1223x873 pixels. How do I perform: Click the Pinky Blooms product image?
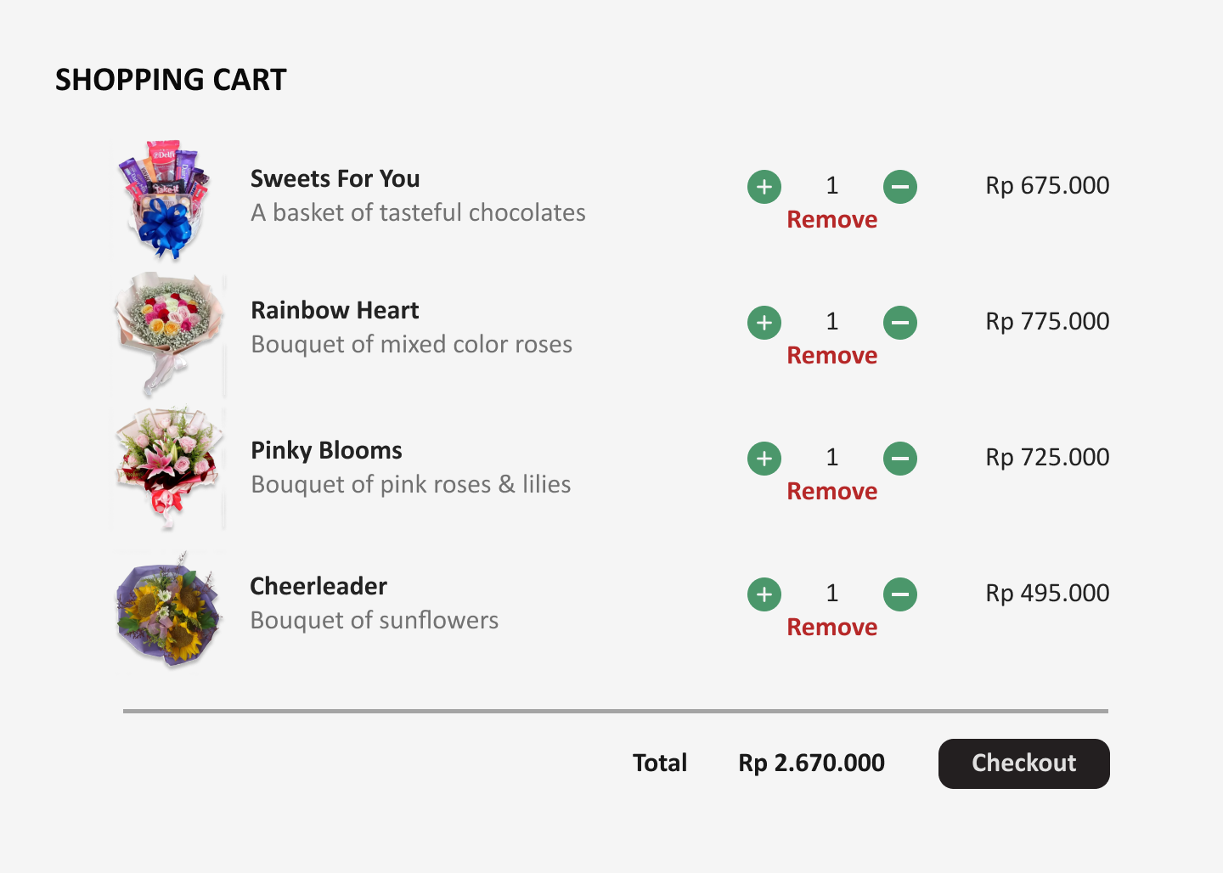167,467
